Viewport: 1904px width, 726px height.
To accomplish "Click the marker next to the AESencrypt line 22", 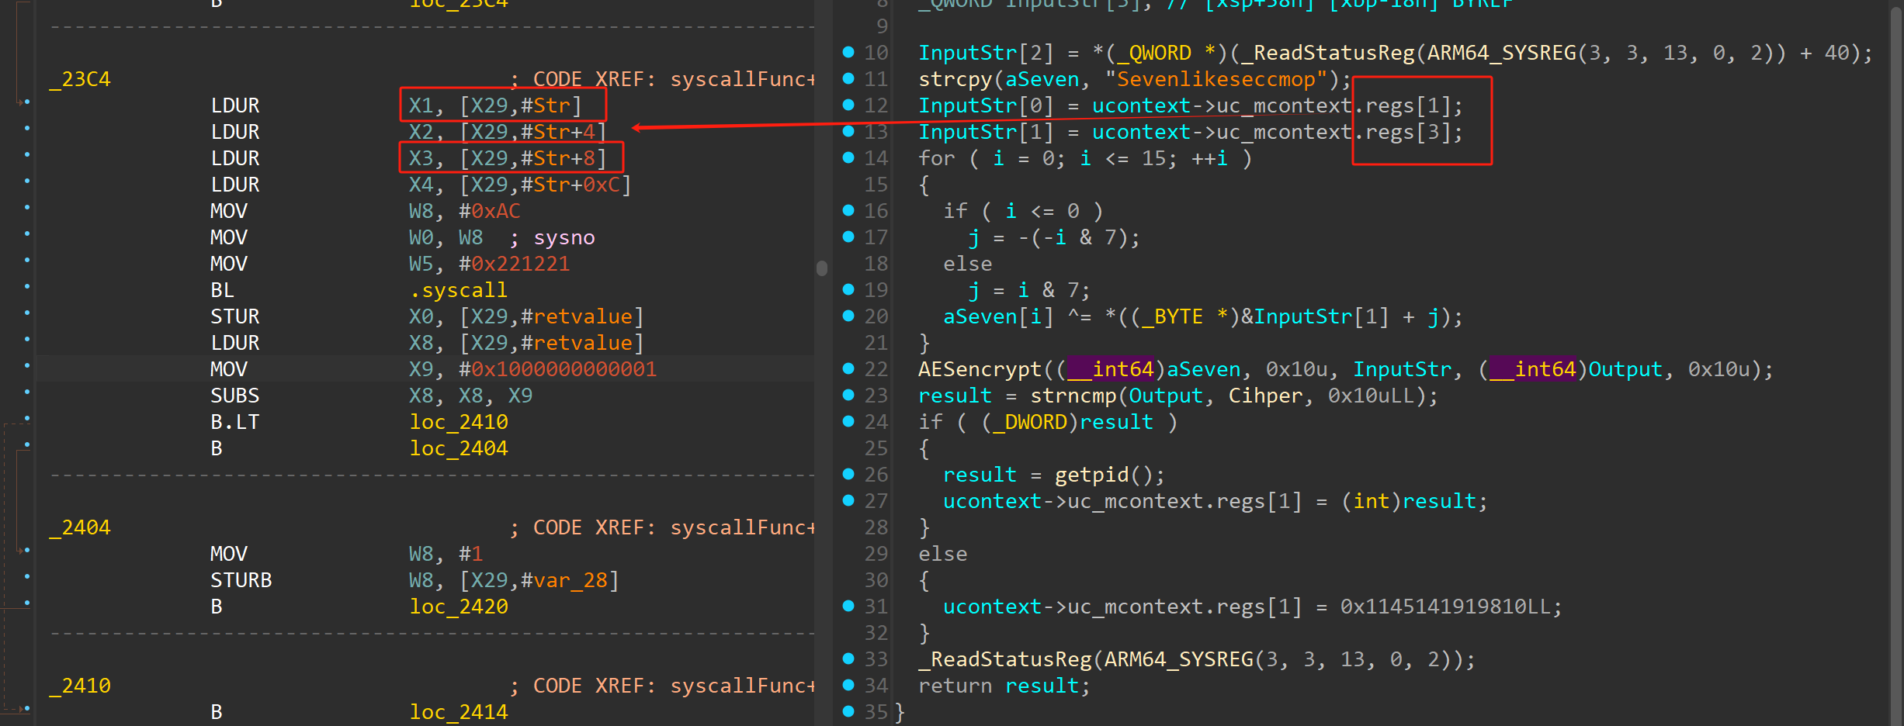I will pyautogui.click(x=848, y=368).
